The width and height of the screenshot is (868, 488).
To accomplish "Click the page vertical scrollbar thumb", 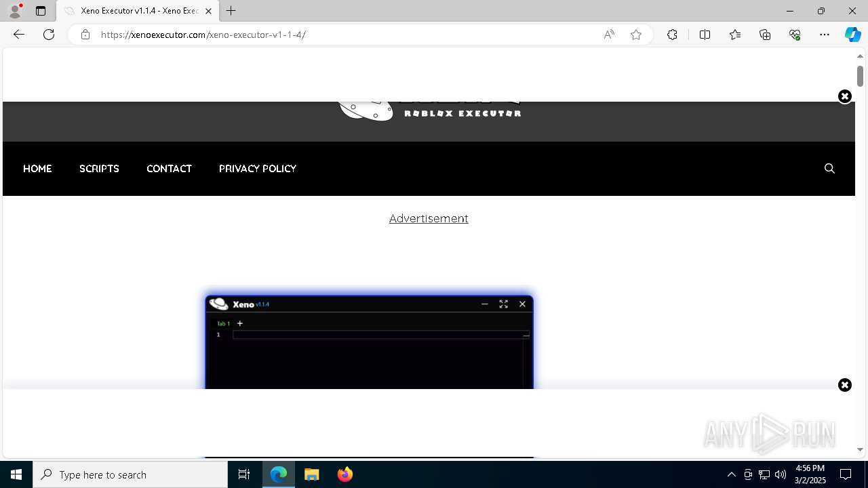I will (860, 76).
